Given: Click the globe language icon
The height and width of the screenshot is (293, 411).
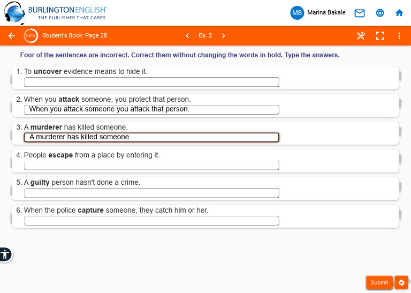Looking at the screenshot, I should click(380, 13).
